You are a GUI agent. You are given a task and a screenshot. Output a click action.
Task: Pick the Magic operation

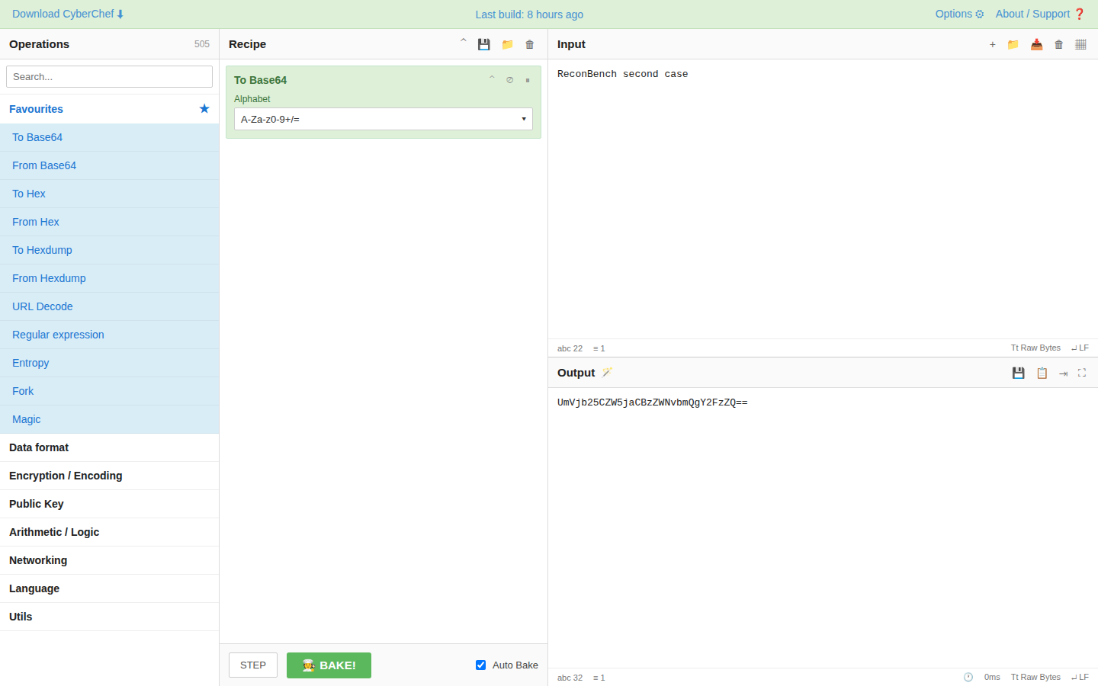(110, 419)
